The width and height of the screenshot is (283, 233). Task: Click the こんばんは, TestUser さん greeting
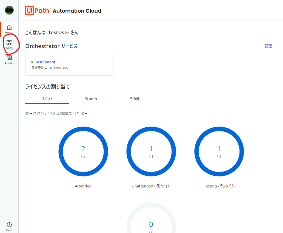click(52, 33)
